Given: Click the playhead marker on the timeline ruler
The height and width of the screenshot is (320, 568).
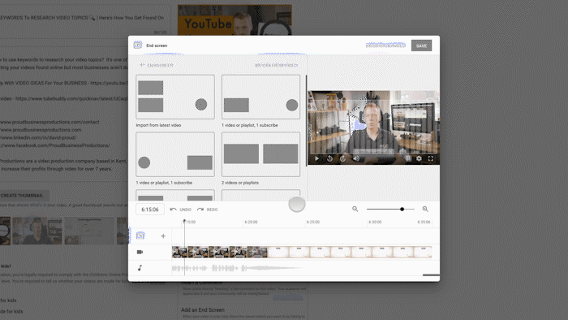Looking at the screenshot, I should (184, 221).
